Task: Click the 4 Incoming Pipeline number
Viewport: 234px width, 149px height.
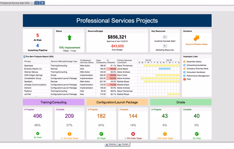Action: click(37, 45)
